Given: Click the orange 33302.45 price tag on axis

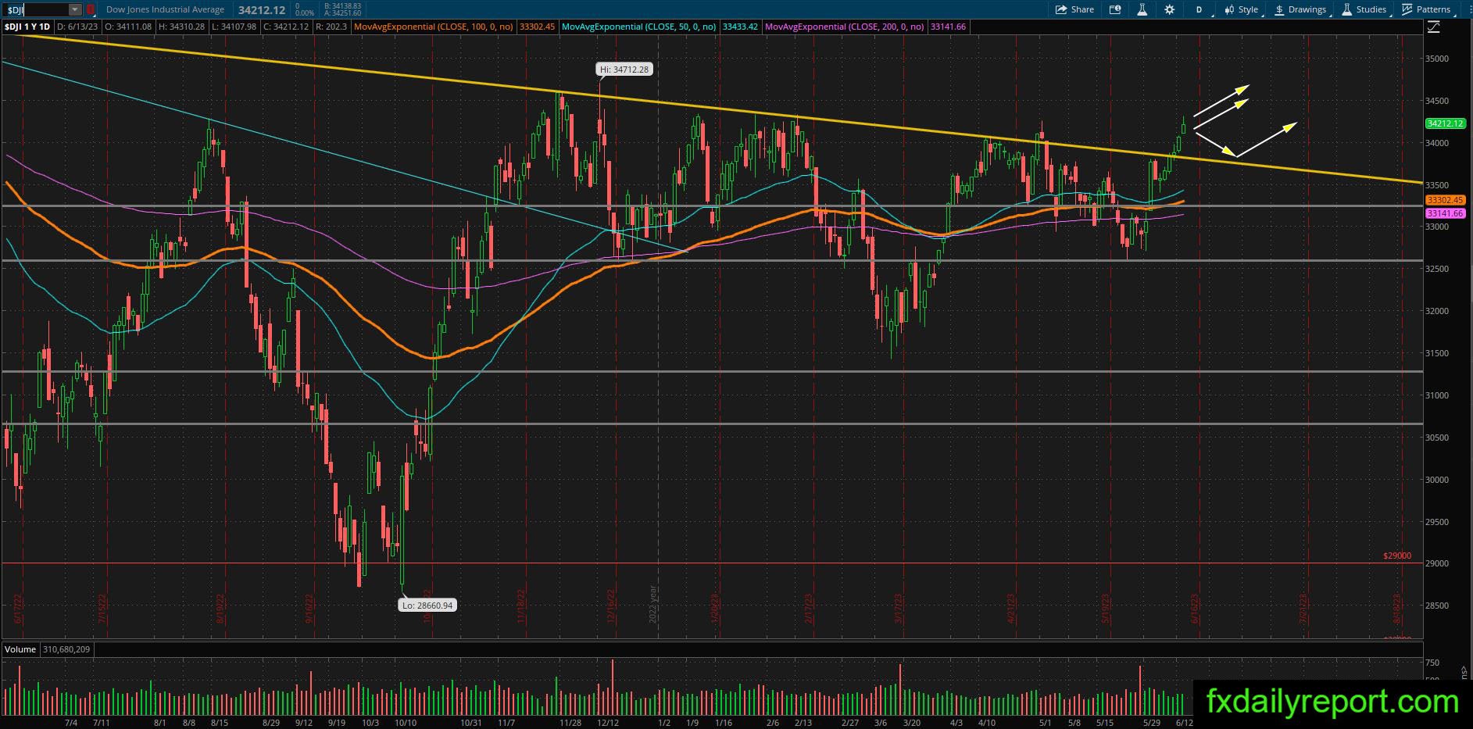Looking at the screenshot, I should (x=1445, y=200).
